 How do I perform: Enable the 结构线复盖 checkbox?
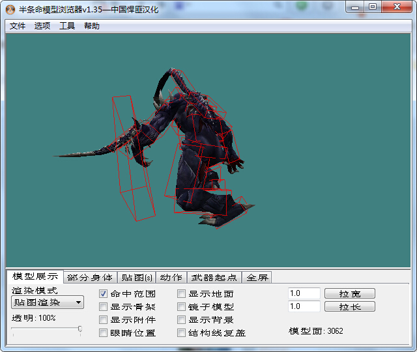click(x=181, y=333)
